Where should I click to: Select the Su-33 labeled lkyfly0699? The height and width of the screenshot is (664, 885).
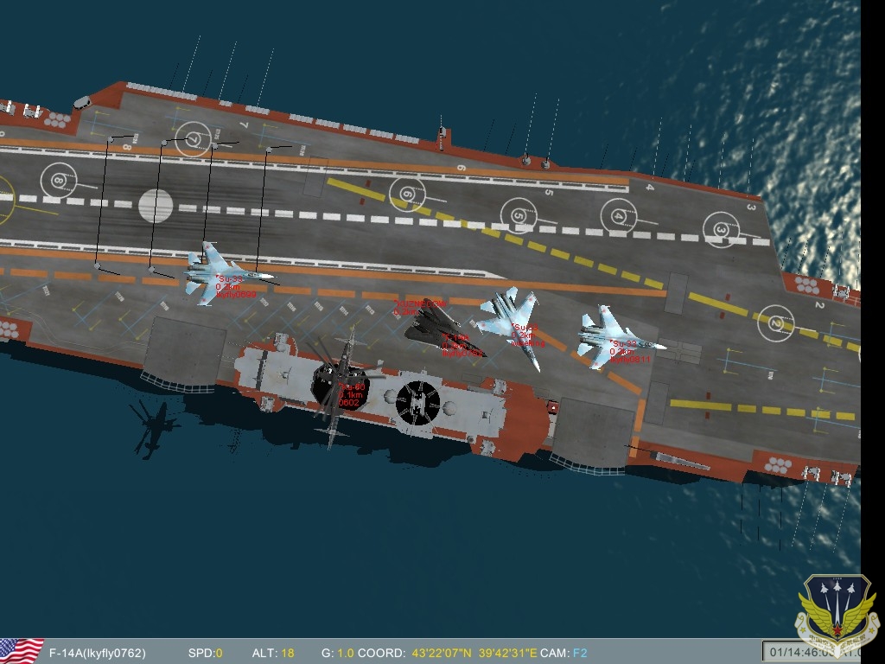[227, 273]
